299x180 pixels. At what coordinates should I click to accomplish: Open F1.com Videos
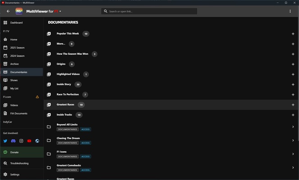(x=22, y=105)
